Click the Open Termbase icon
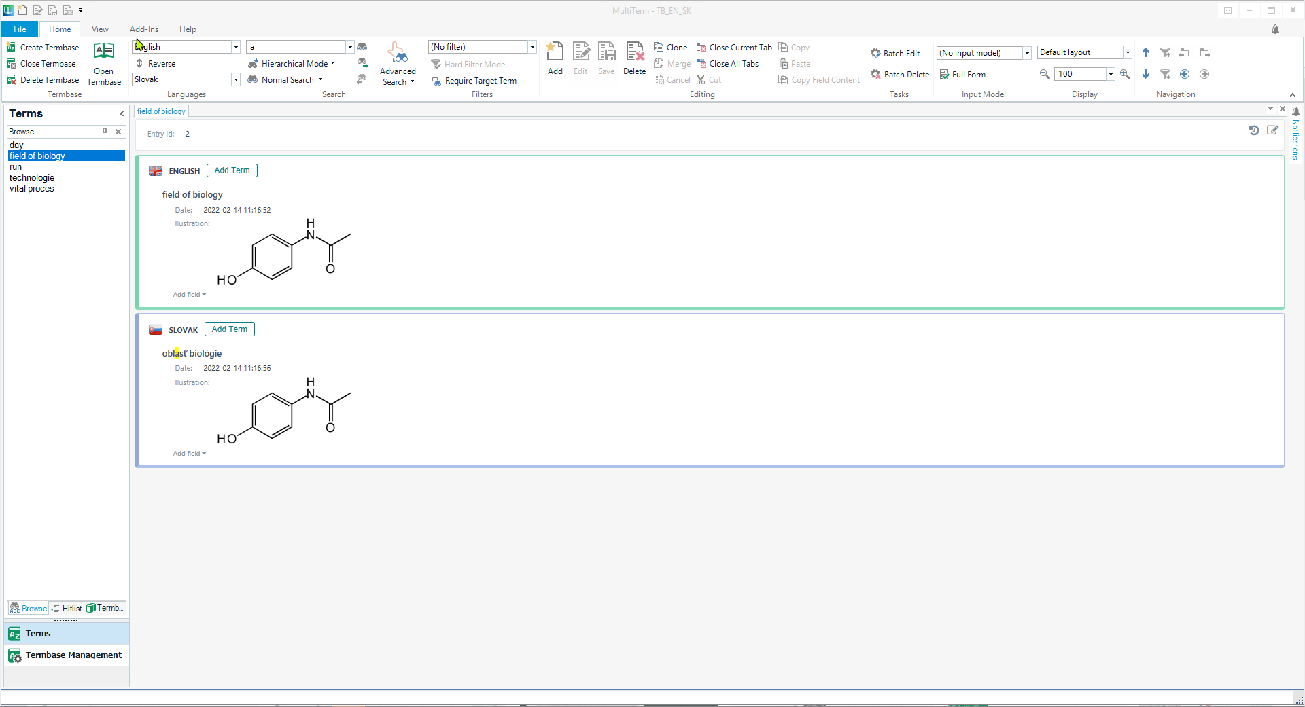 103,65
